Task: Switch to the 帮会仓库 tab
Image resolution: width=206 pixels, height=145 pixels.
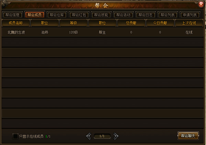Action: (x=57, y=15)
